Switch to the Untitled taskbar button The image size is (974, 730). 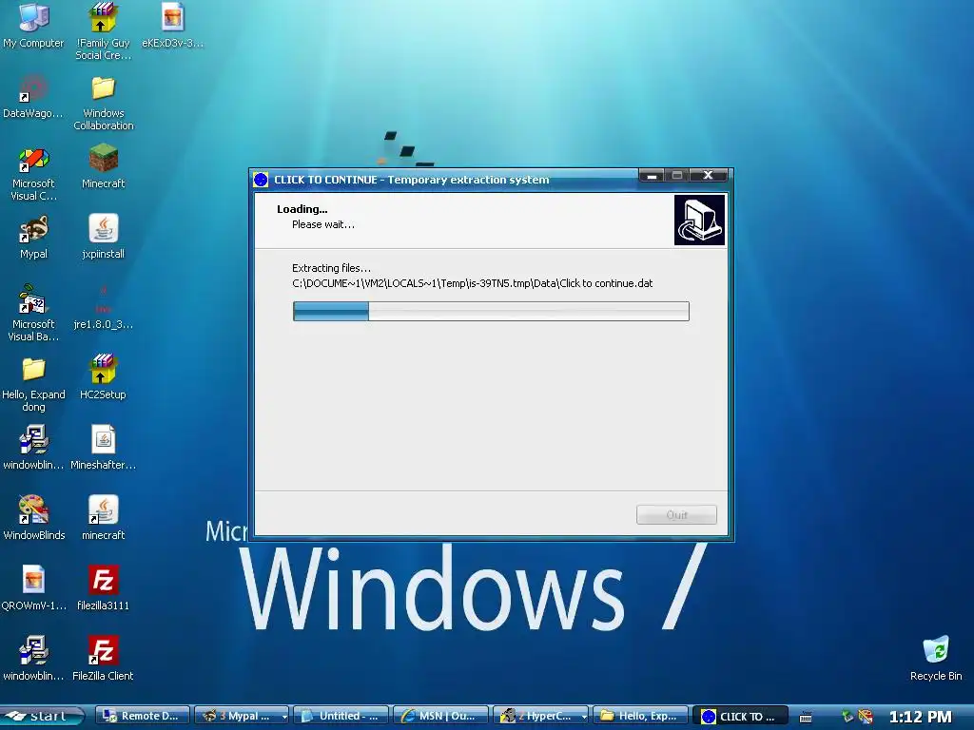click(x=341, y=716)
